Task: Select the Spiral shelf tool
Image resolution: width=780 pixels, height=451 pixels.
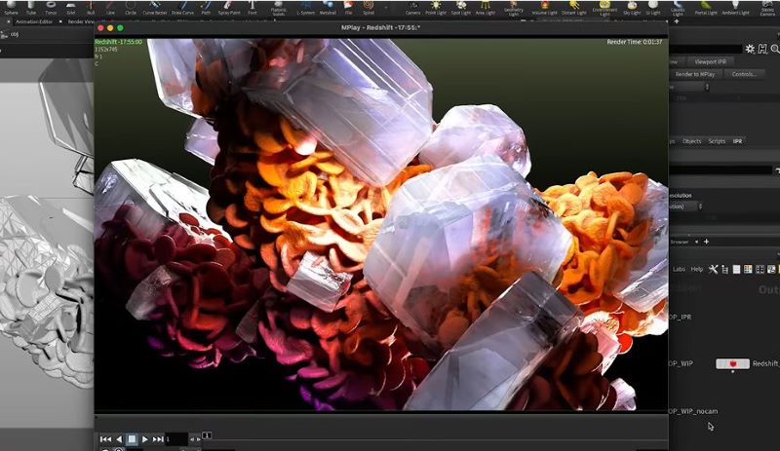Action: [x=369, y=8]
